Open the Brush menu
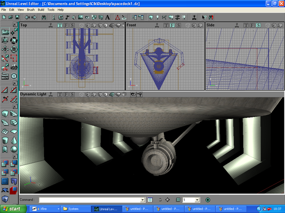 point(31,9)
